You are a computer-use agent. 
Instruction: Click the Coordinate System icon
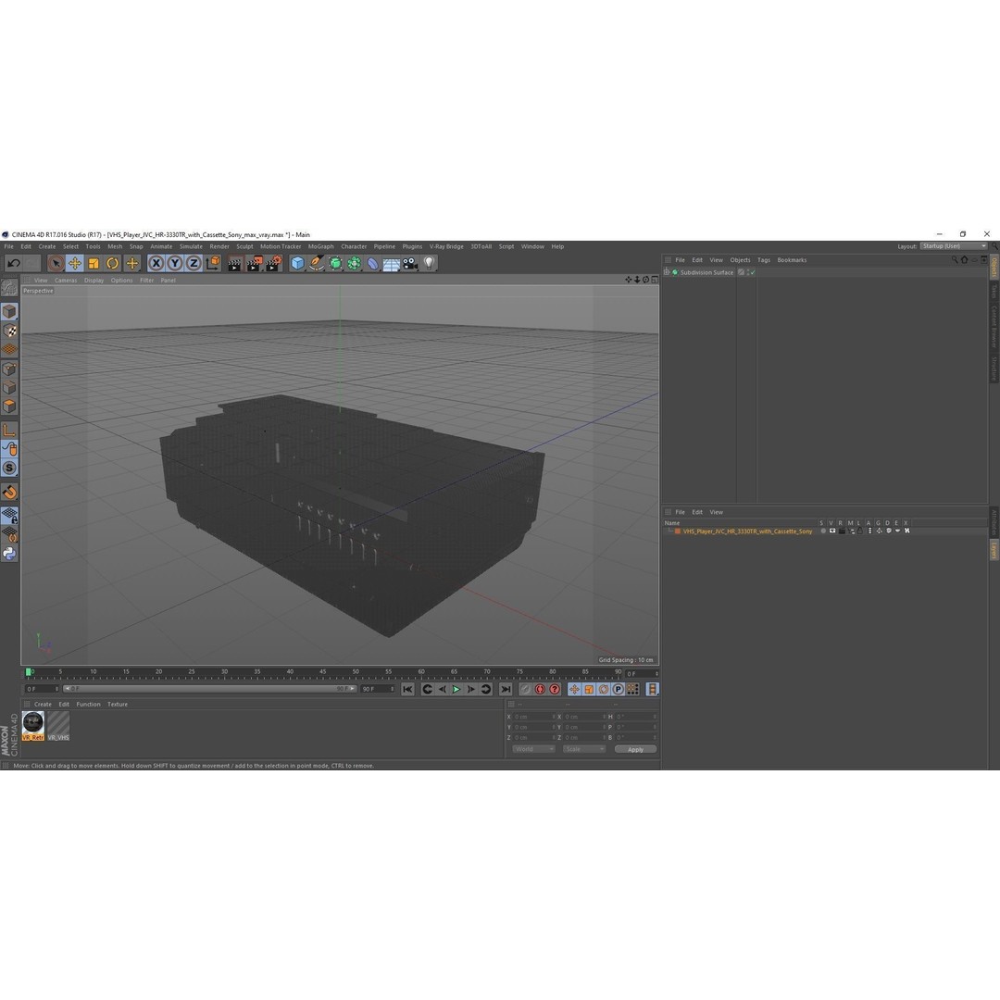(x=213, y=263)
